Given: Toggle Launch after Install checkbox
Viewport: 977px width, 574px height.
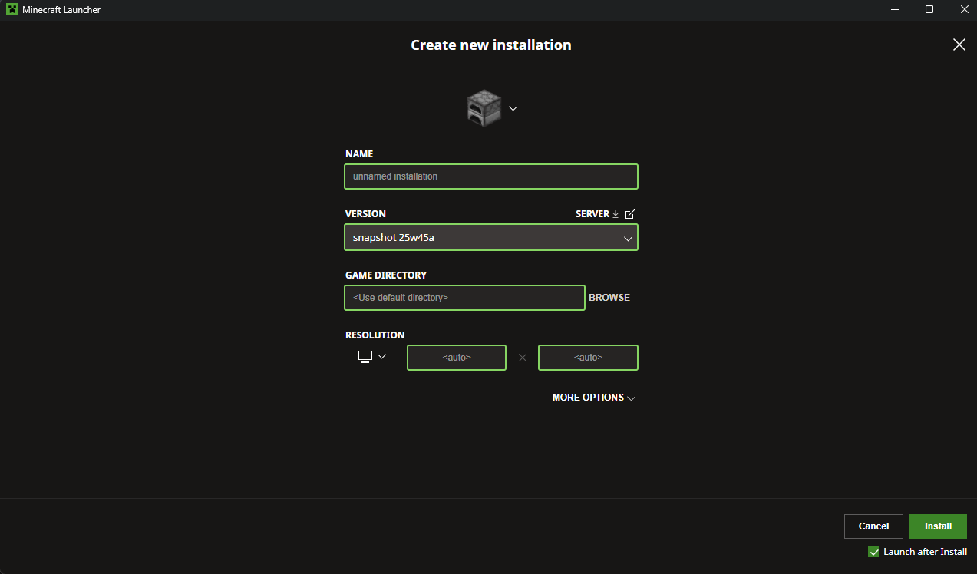Looking at the screenshot, I should [873, 552].
